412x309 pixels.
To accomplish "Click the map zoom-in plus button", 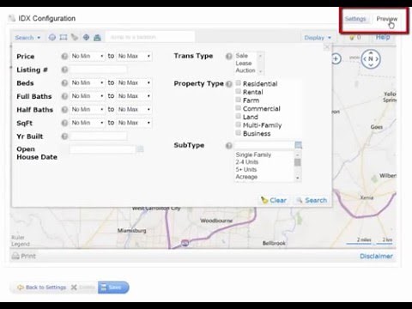I will pos(336,58).
